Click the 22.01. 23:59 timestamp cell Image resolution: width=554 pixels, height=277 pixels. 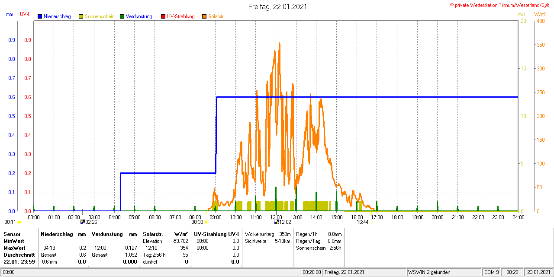(x=19, y=262)
